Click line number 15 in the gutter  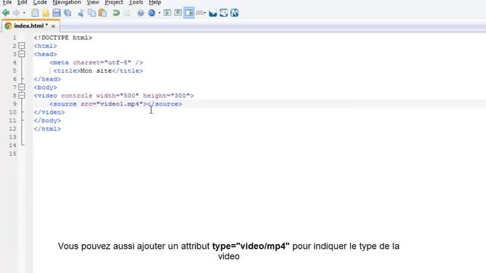point(12,154)
